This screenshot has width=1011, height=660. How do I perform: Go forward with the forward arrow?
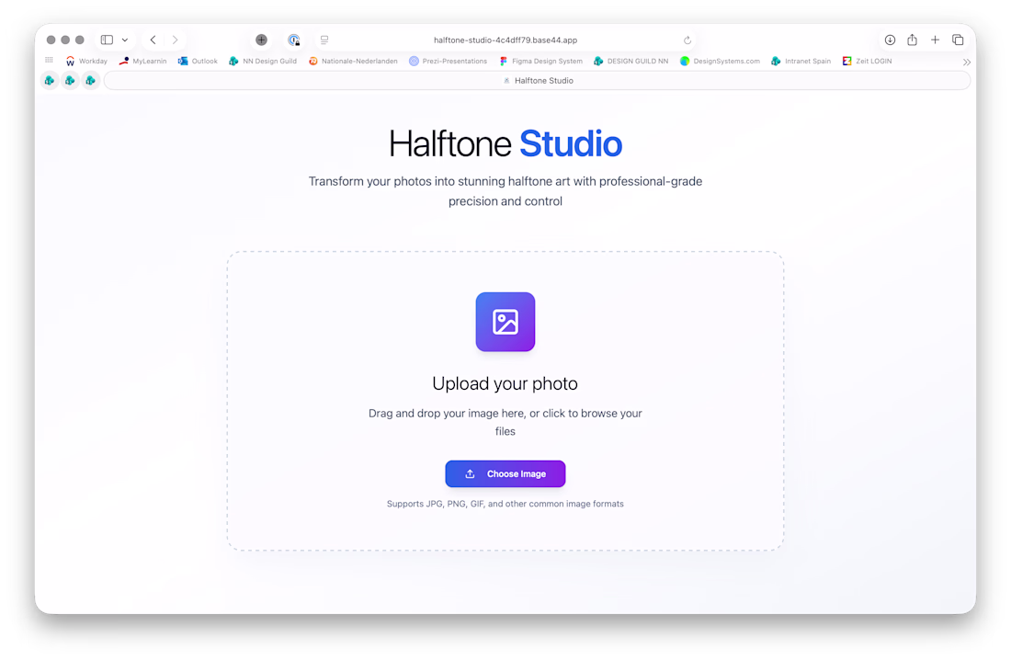(175, 40)
